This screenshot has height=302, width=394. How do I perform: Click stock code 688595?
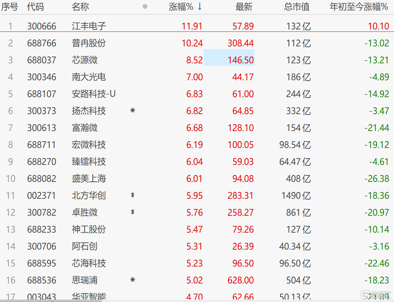[42, 263]
